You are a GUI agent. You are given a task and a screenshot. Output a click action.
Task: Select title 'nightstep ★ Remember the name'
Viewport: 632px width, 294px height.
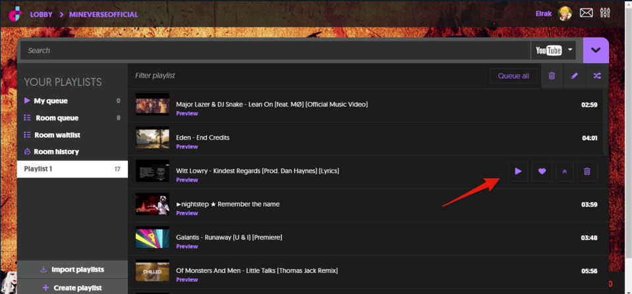pos(228,204)
